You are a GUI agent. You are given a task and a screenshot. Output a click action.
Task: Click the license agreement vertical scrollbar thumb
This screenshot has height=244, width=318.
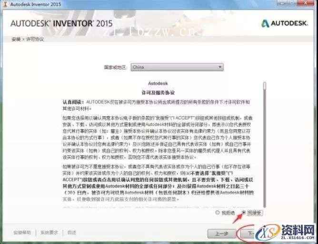tap(265, 86)
